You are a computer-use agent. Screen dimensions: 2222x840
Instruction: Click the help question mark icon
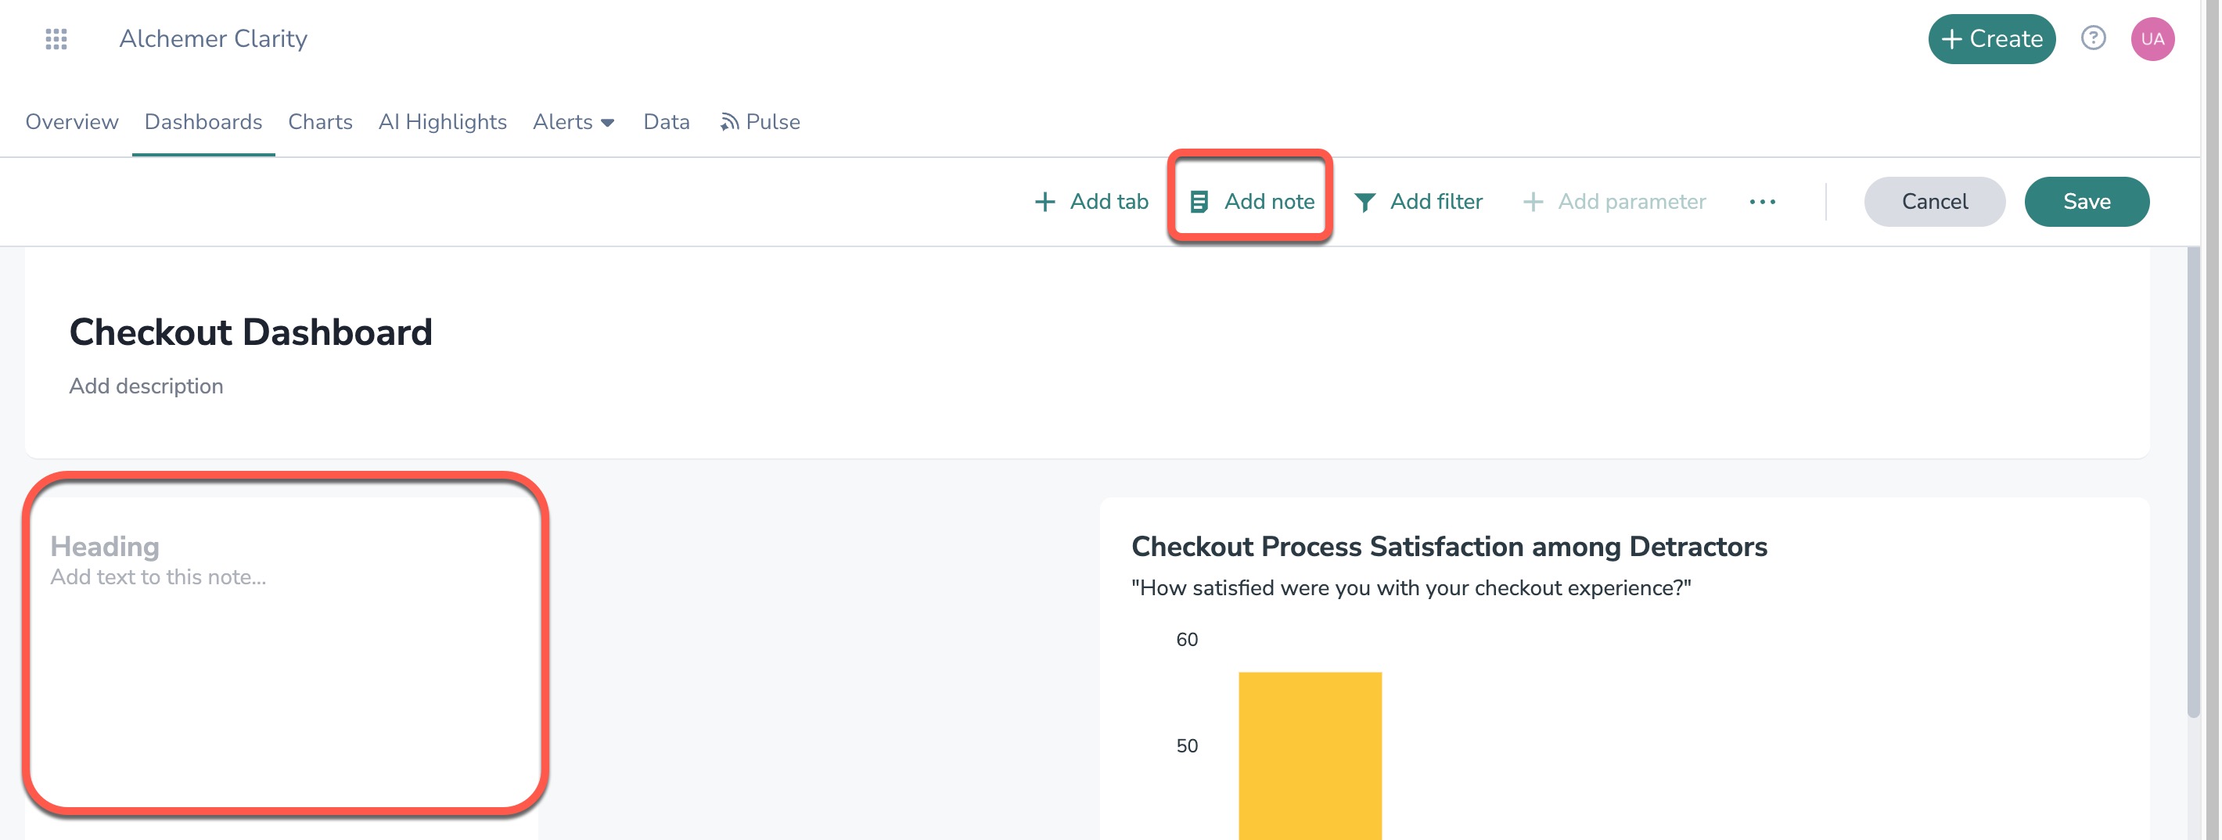tap(2093, 38)
